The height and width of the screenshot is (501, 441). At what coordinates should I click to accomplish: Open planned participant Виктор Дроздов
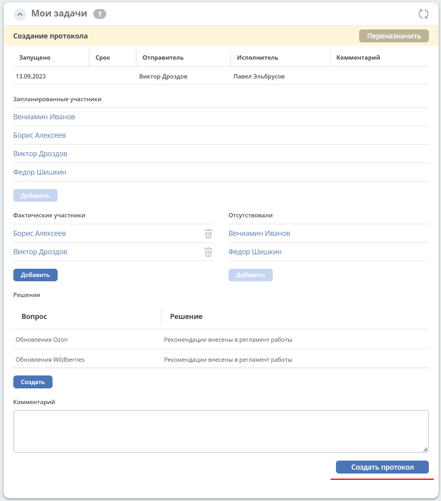pyautogui.click(x=40, y=154)
